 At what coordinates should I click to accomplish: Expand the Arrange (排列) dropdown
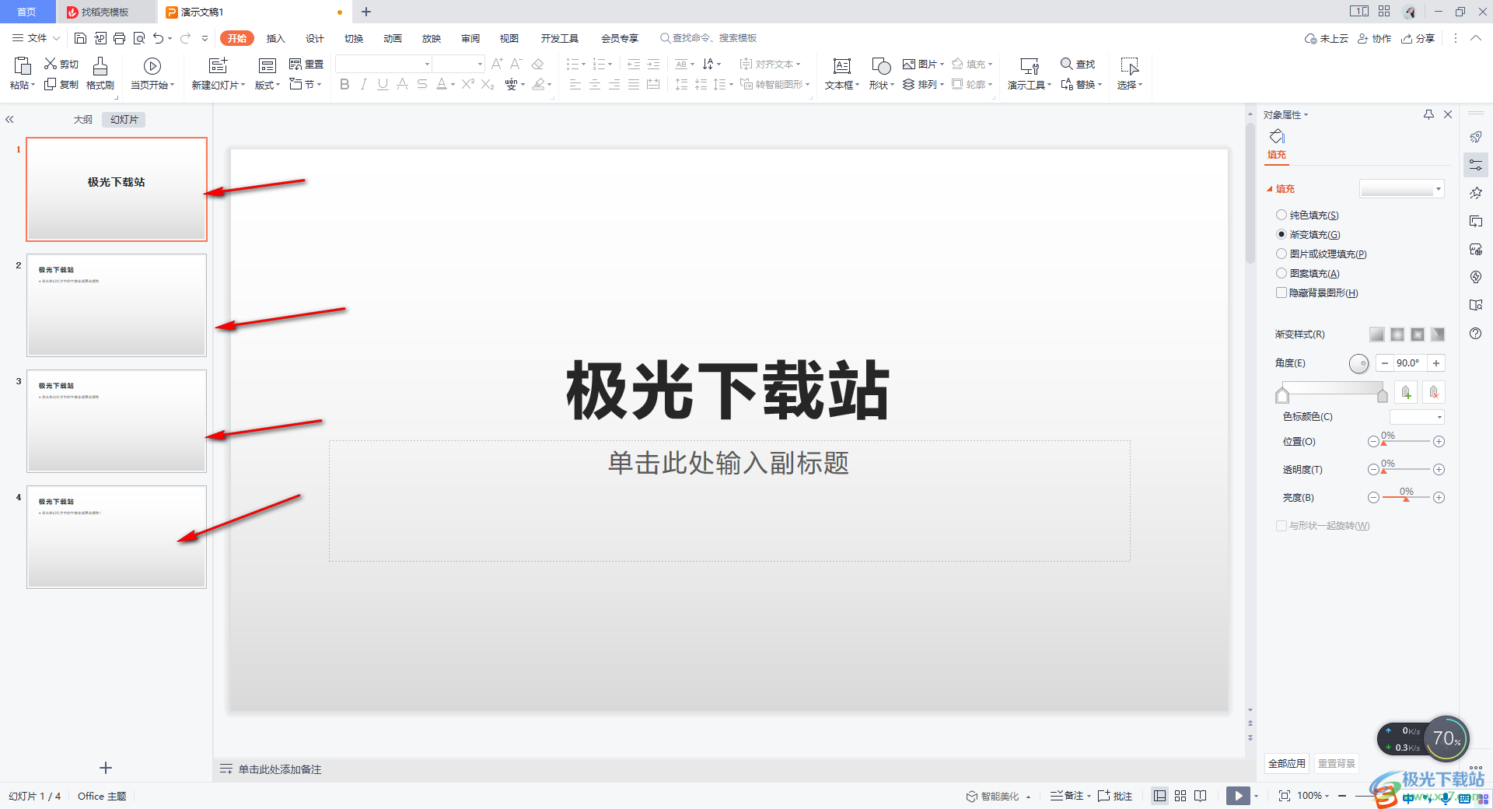924,84
